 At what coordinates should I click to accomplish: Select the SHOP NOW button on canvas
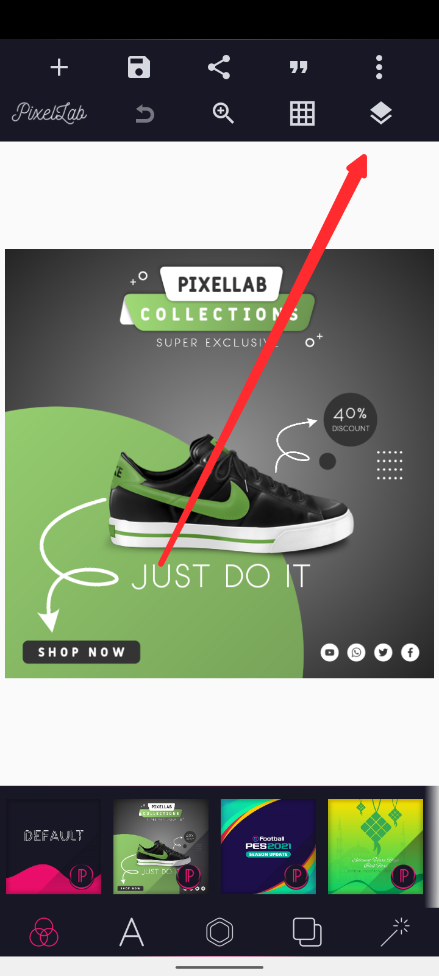pos(81,652)
